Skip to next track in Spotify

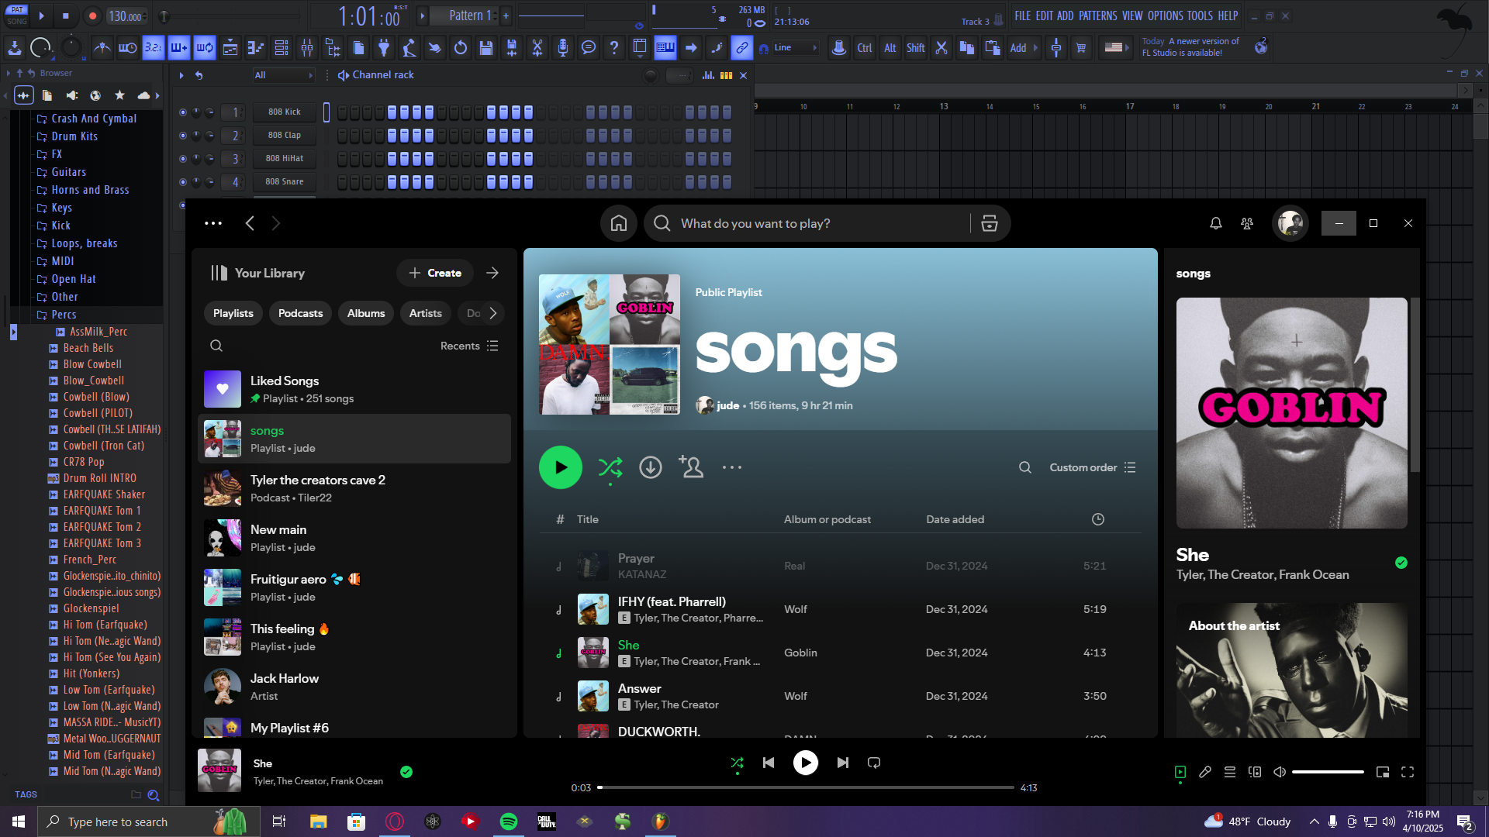click(x=842, y=763)
